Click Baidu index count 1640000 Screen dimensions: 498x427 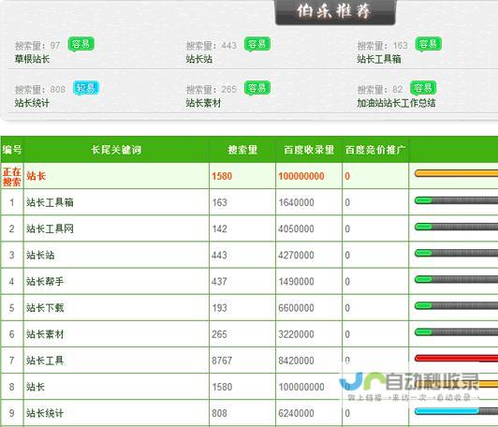(x=297, y=202)
